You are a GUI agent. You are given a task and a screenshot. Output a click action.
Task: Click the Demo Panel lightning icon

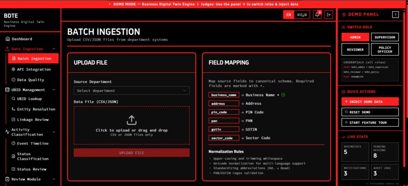[344, 15]
